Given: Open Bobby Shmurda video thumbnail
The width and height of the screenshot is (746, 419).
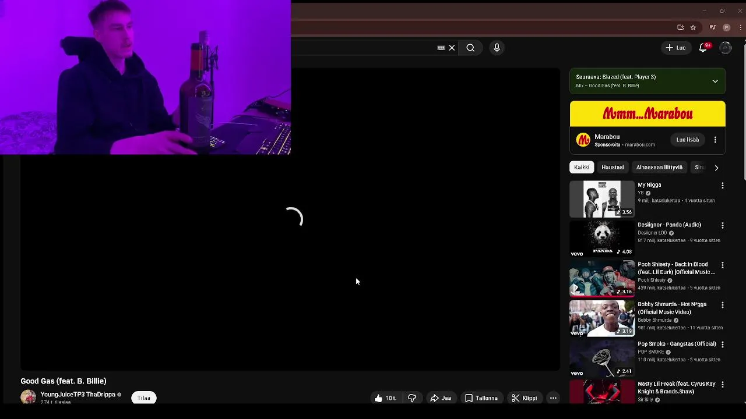Looking at the screenshot, I should 602,318.
